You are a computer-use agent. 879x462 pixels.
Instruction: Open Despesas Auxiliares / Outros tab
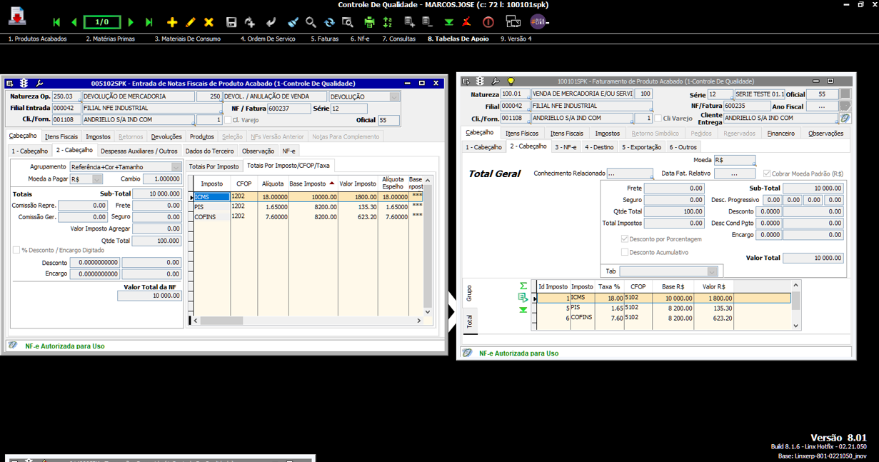pos(139,151)
